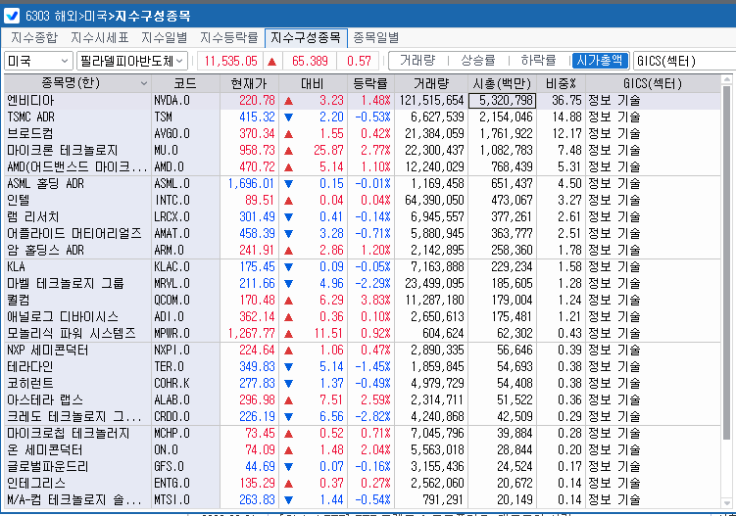Image resolution: width=736 pixels, height=516 pixels.
Task: Click the vertical scrollbar thumb
Action: coord(726,262)
